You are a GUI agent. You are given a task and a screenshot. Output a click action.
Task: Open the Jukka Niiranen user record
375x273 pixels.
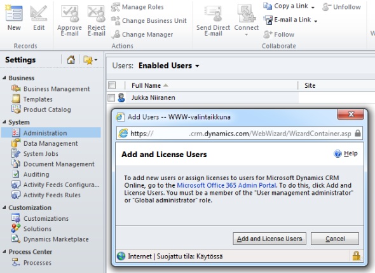tap(153, 97)
